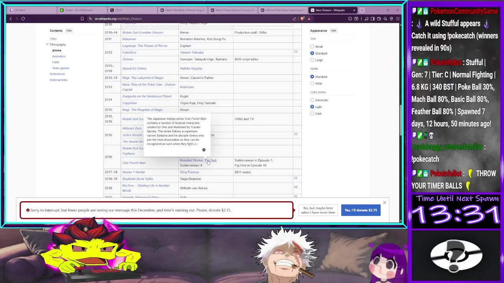The width and height of the screenshot is (504, 283).
Task: Close the Marc Diraison Wikipedia tab
Action: [x=354, y=10]
